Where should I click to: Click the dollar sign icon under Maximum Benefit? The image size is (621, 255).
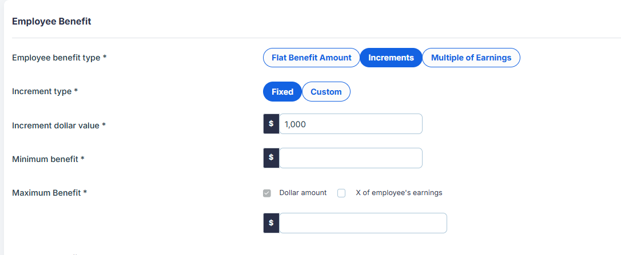coord(271,223)
